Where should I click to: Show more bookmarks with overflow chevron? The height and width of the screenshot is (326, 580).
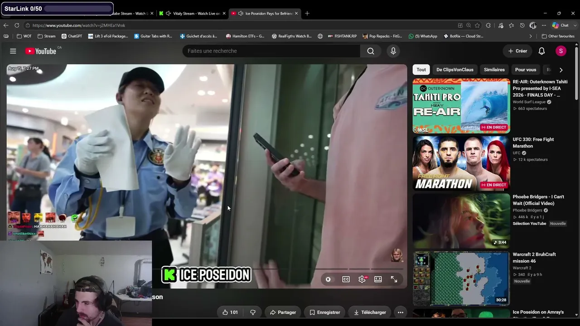531,36
